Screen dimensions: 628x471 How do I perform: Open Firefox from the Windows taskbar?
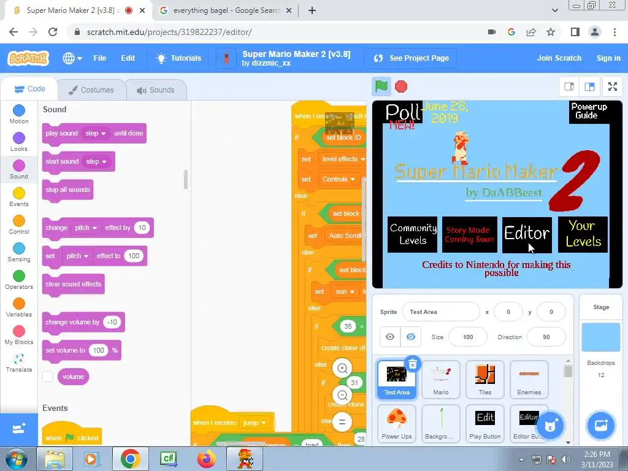[x=206, y=459]
